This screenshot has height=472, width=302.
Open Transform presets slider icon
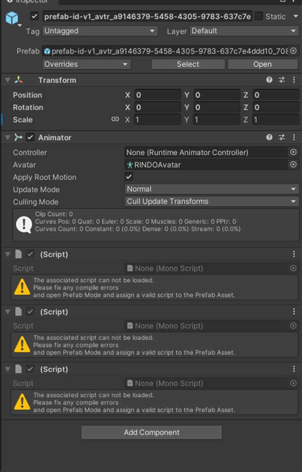click(282, 80)
